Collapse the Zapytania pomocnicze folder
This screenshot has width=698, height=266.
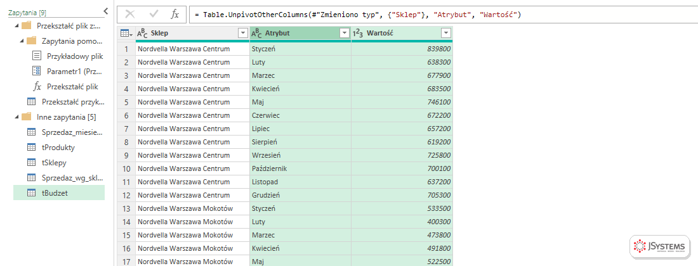(x=22, y=41)
